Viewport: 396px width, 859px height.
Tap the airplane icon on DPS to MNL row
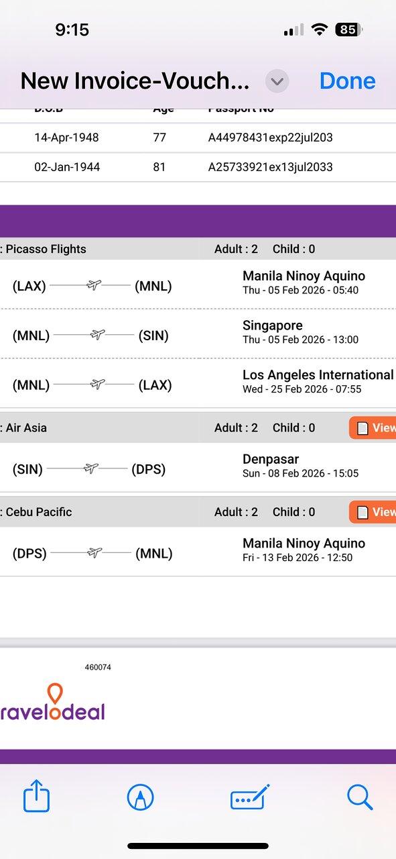pyautogui.click(x=94, y=553)
